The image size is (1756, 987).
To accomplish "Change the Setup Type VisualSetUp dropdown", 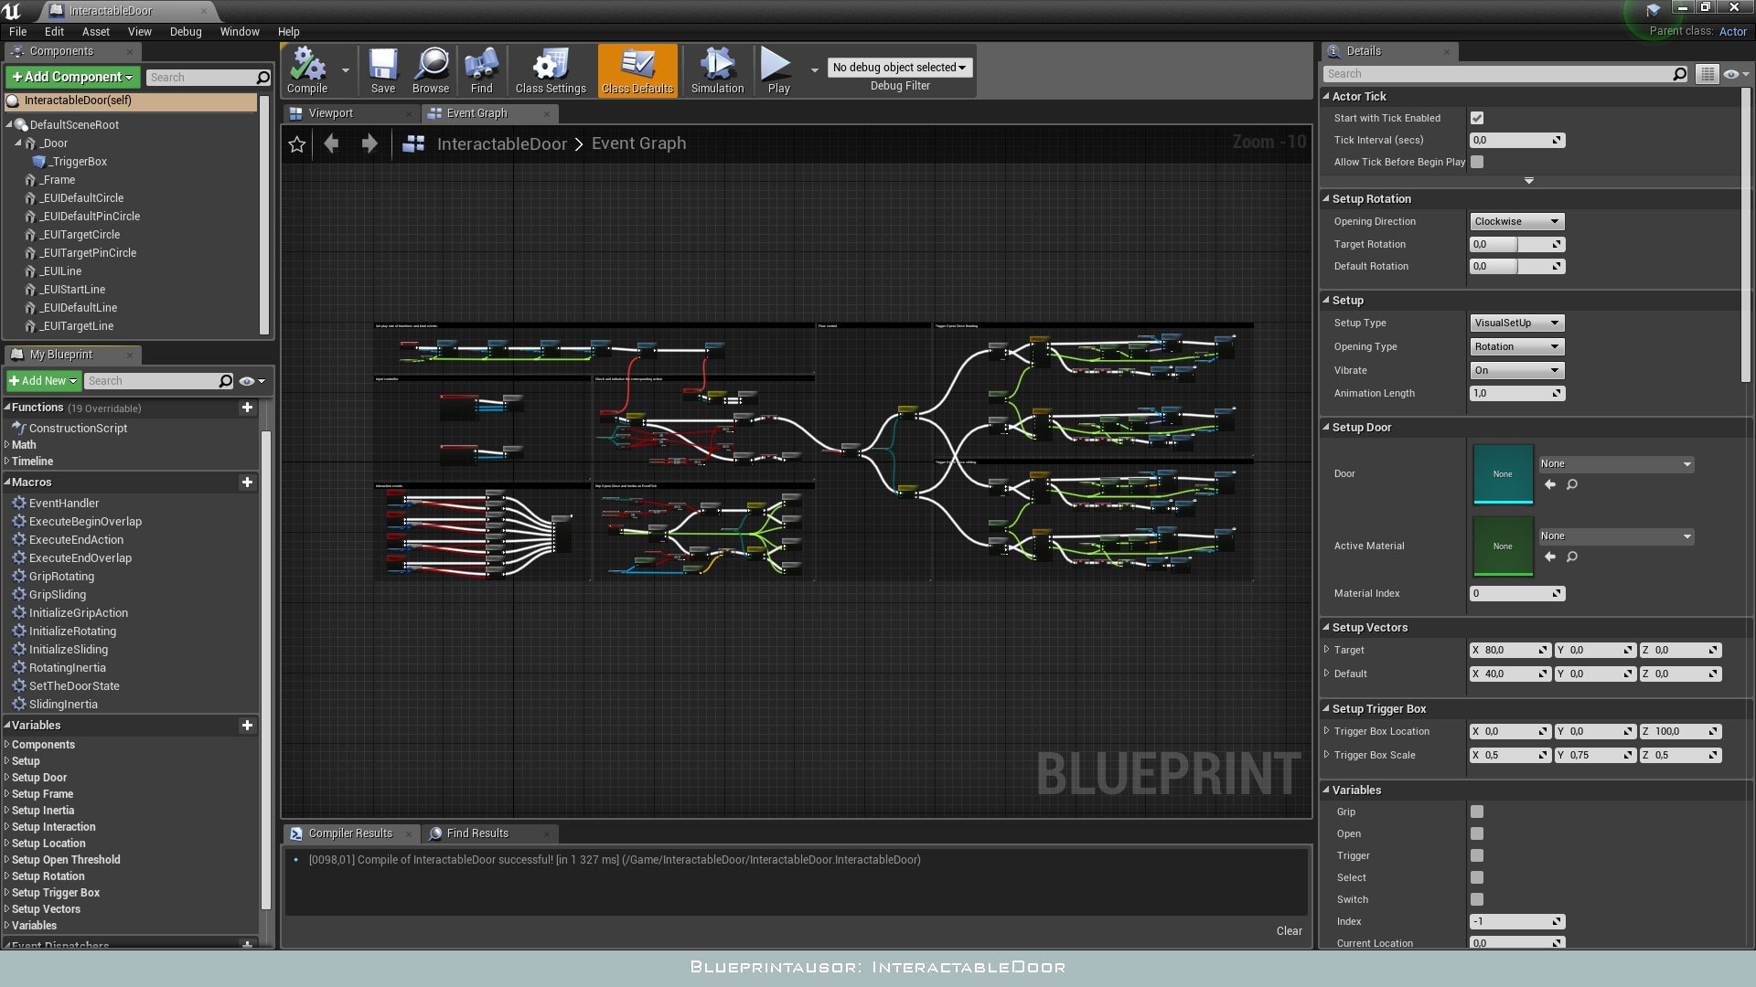I will [1515, 323].
